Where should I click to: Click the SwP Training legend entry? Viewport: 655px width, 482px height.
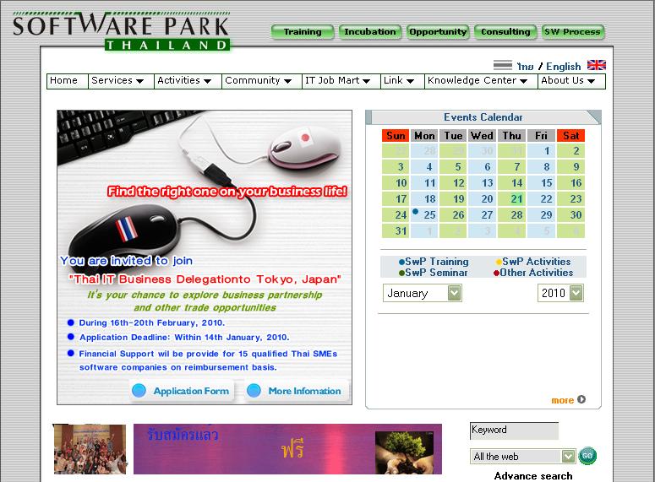tap(434, 262)
